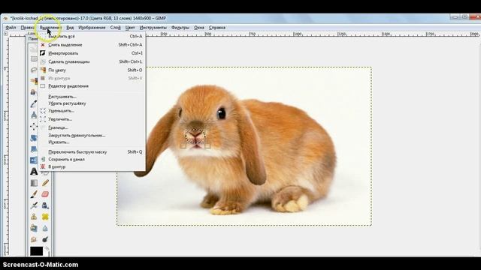Open the Фильтры menu
This screenshot has width=481, height=270.
(x=180, y=28)
